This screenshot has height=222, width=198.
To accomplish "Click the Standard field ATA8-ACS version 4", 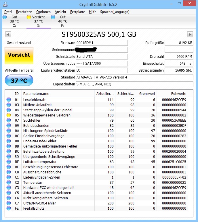I will point(135,77).
